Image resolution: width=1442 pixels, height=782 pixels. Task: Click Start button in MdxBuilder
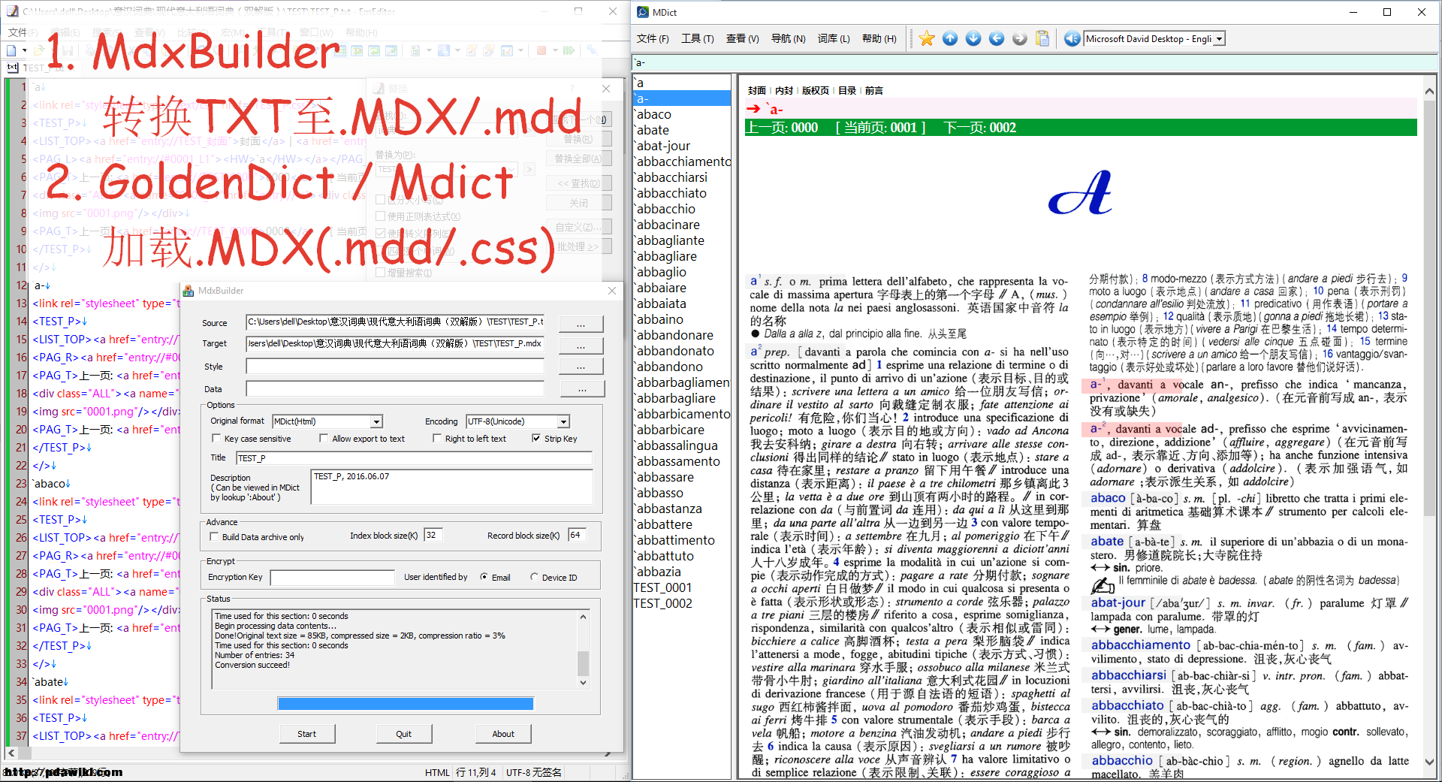point(306,734)
